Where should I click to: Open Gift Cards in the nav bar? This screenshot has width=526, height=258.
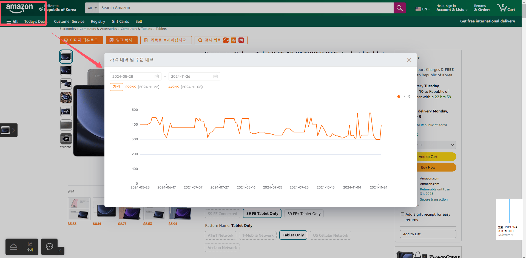click(120, 21)
